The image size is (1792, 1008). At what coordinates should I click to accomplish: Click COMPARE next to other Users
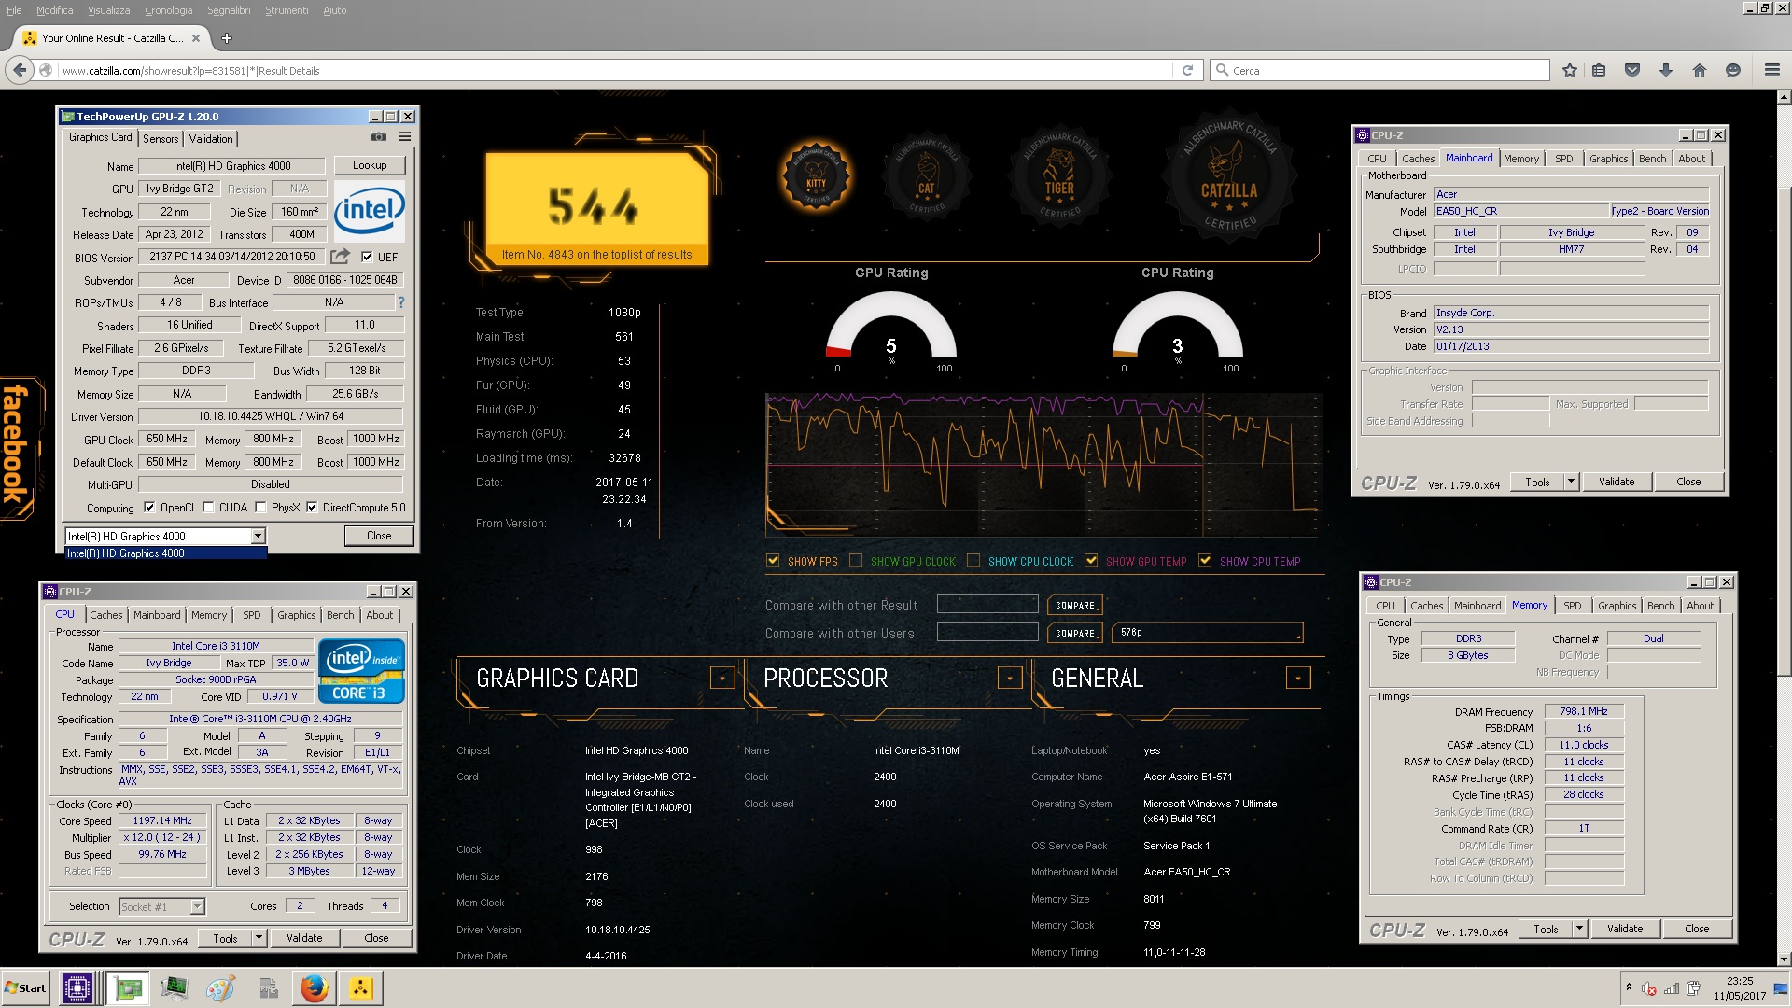[x=1075, y=633]
